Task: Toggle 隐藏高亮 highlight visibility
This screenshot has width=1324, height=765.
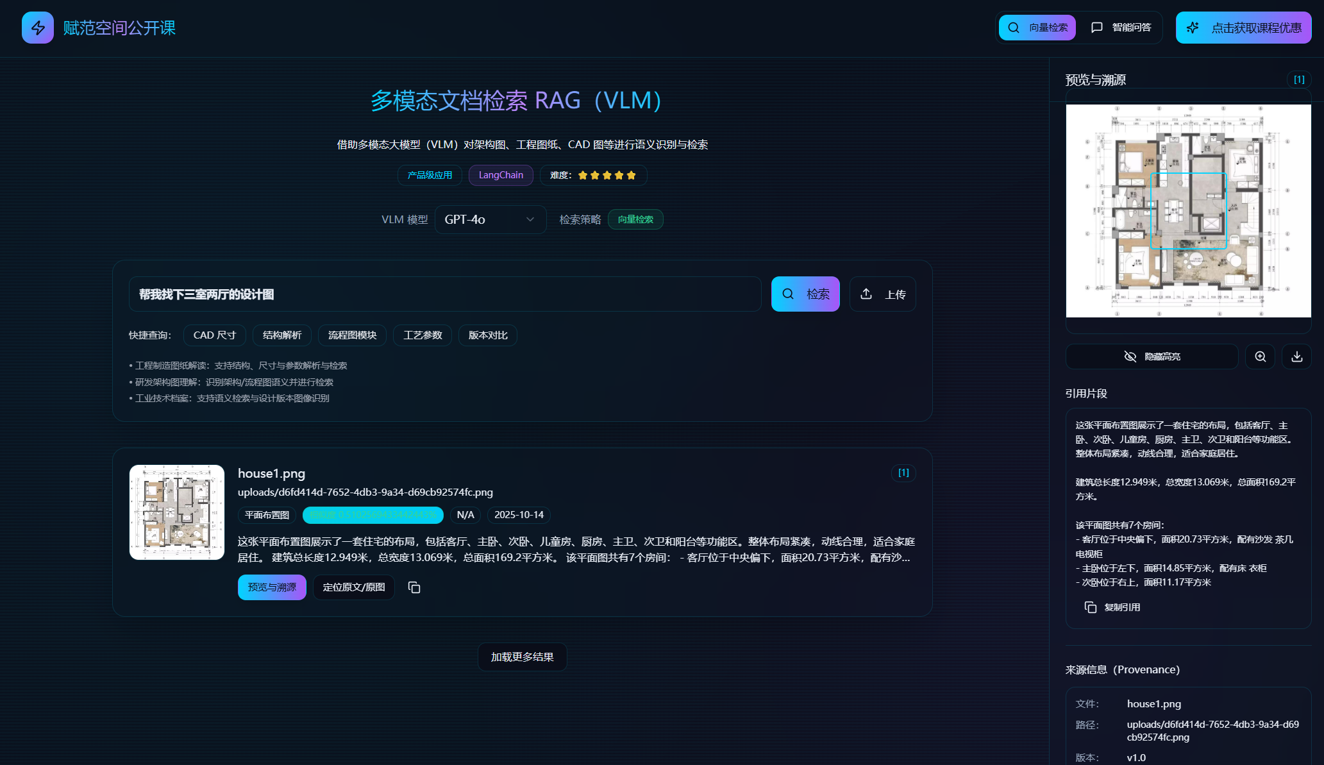Action: point(1152,357)
